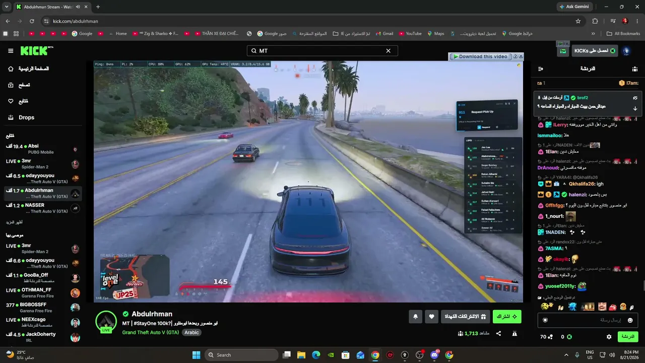Click the Get KICKs button
The width and height of the screenshot is (645, 363).
[595, 51]
